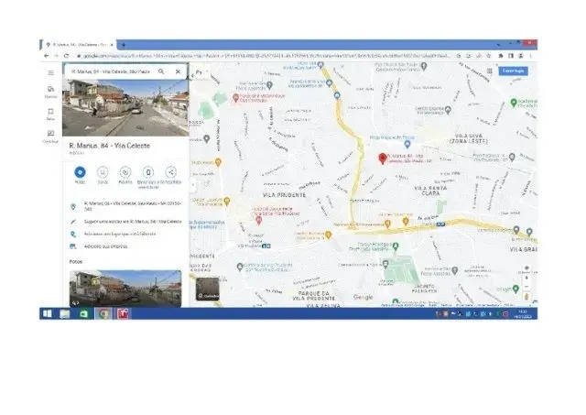Collapse the side panel with the arrow
The width and height of the screenshot is (586, 415).
tap(193, 184)
